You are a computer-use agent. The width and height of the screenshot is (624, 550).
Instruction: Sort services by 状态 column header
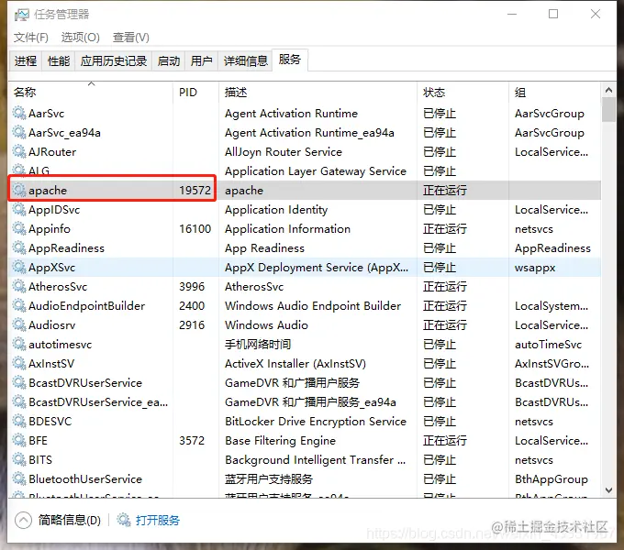point(462,93)
